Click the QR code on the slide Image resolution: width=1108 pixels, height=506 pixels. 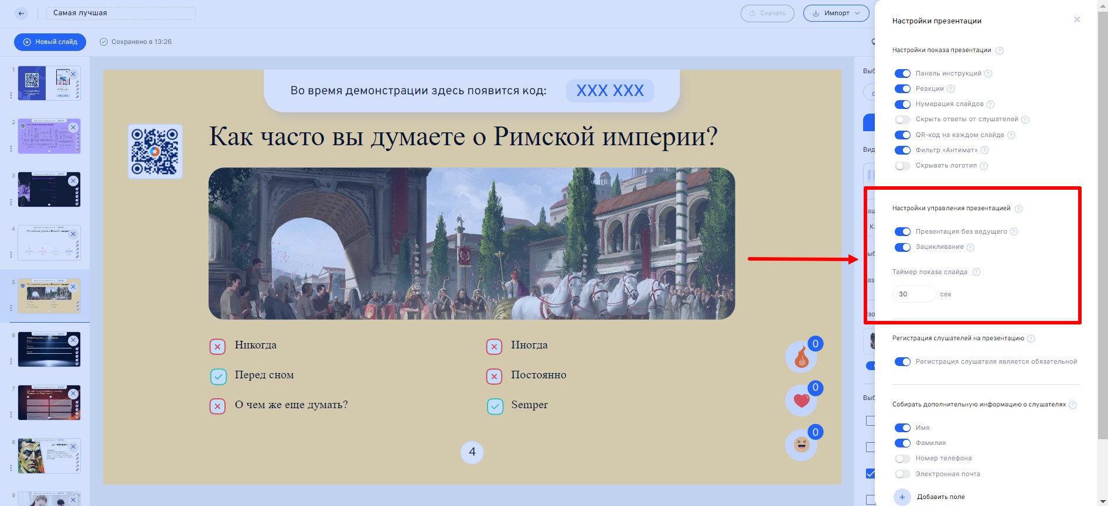click(155, 151)
